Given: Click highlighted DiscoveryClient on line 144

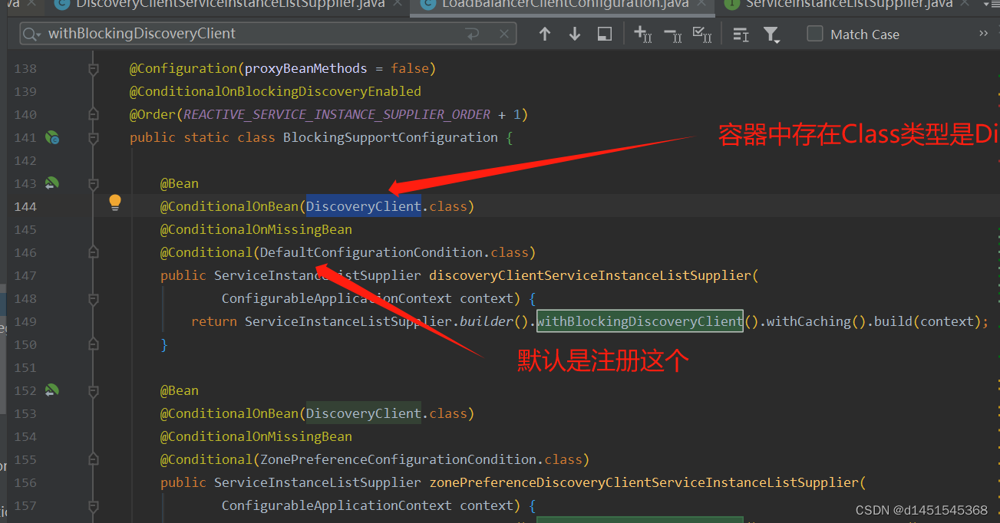Looking at the screenshot, I should click(x=364, y=206).
